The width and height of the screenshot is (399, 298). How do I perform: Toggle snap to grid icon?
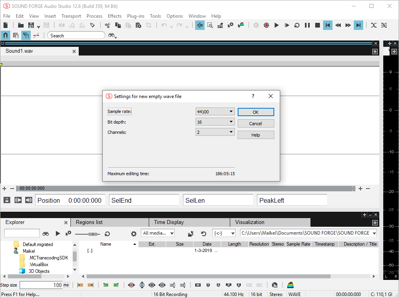[16, 35]
